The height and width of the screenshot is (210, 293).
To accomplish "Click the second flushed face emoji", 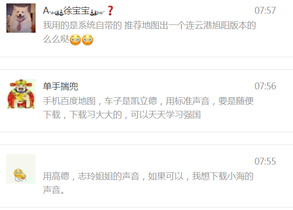I will 87,40.
